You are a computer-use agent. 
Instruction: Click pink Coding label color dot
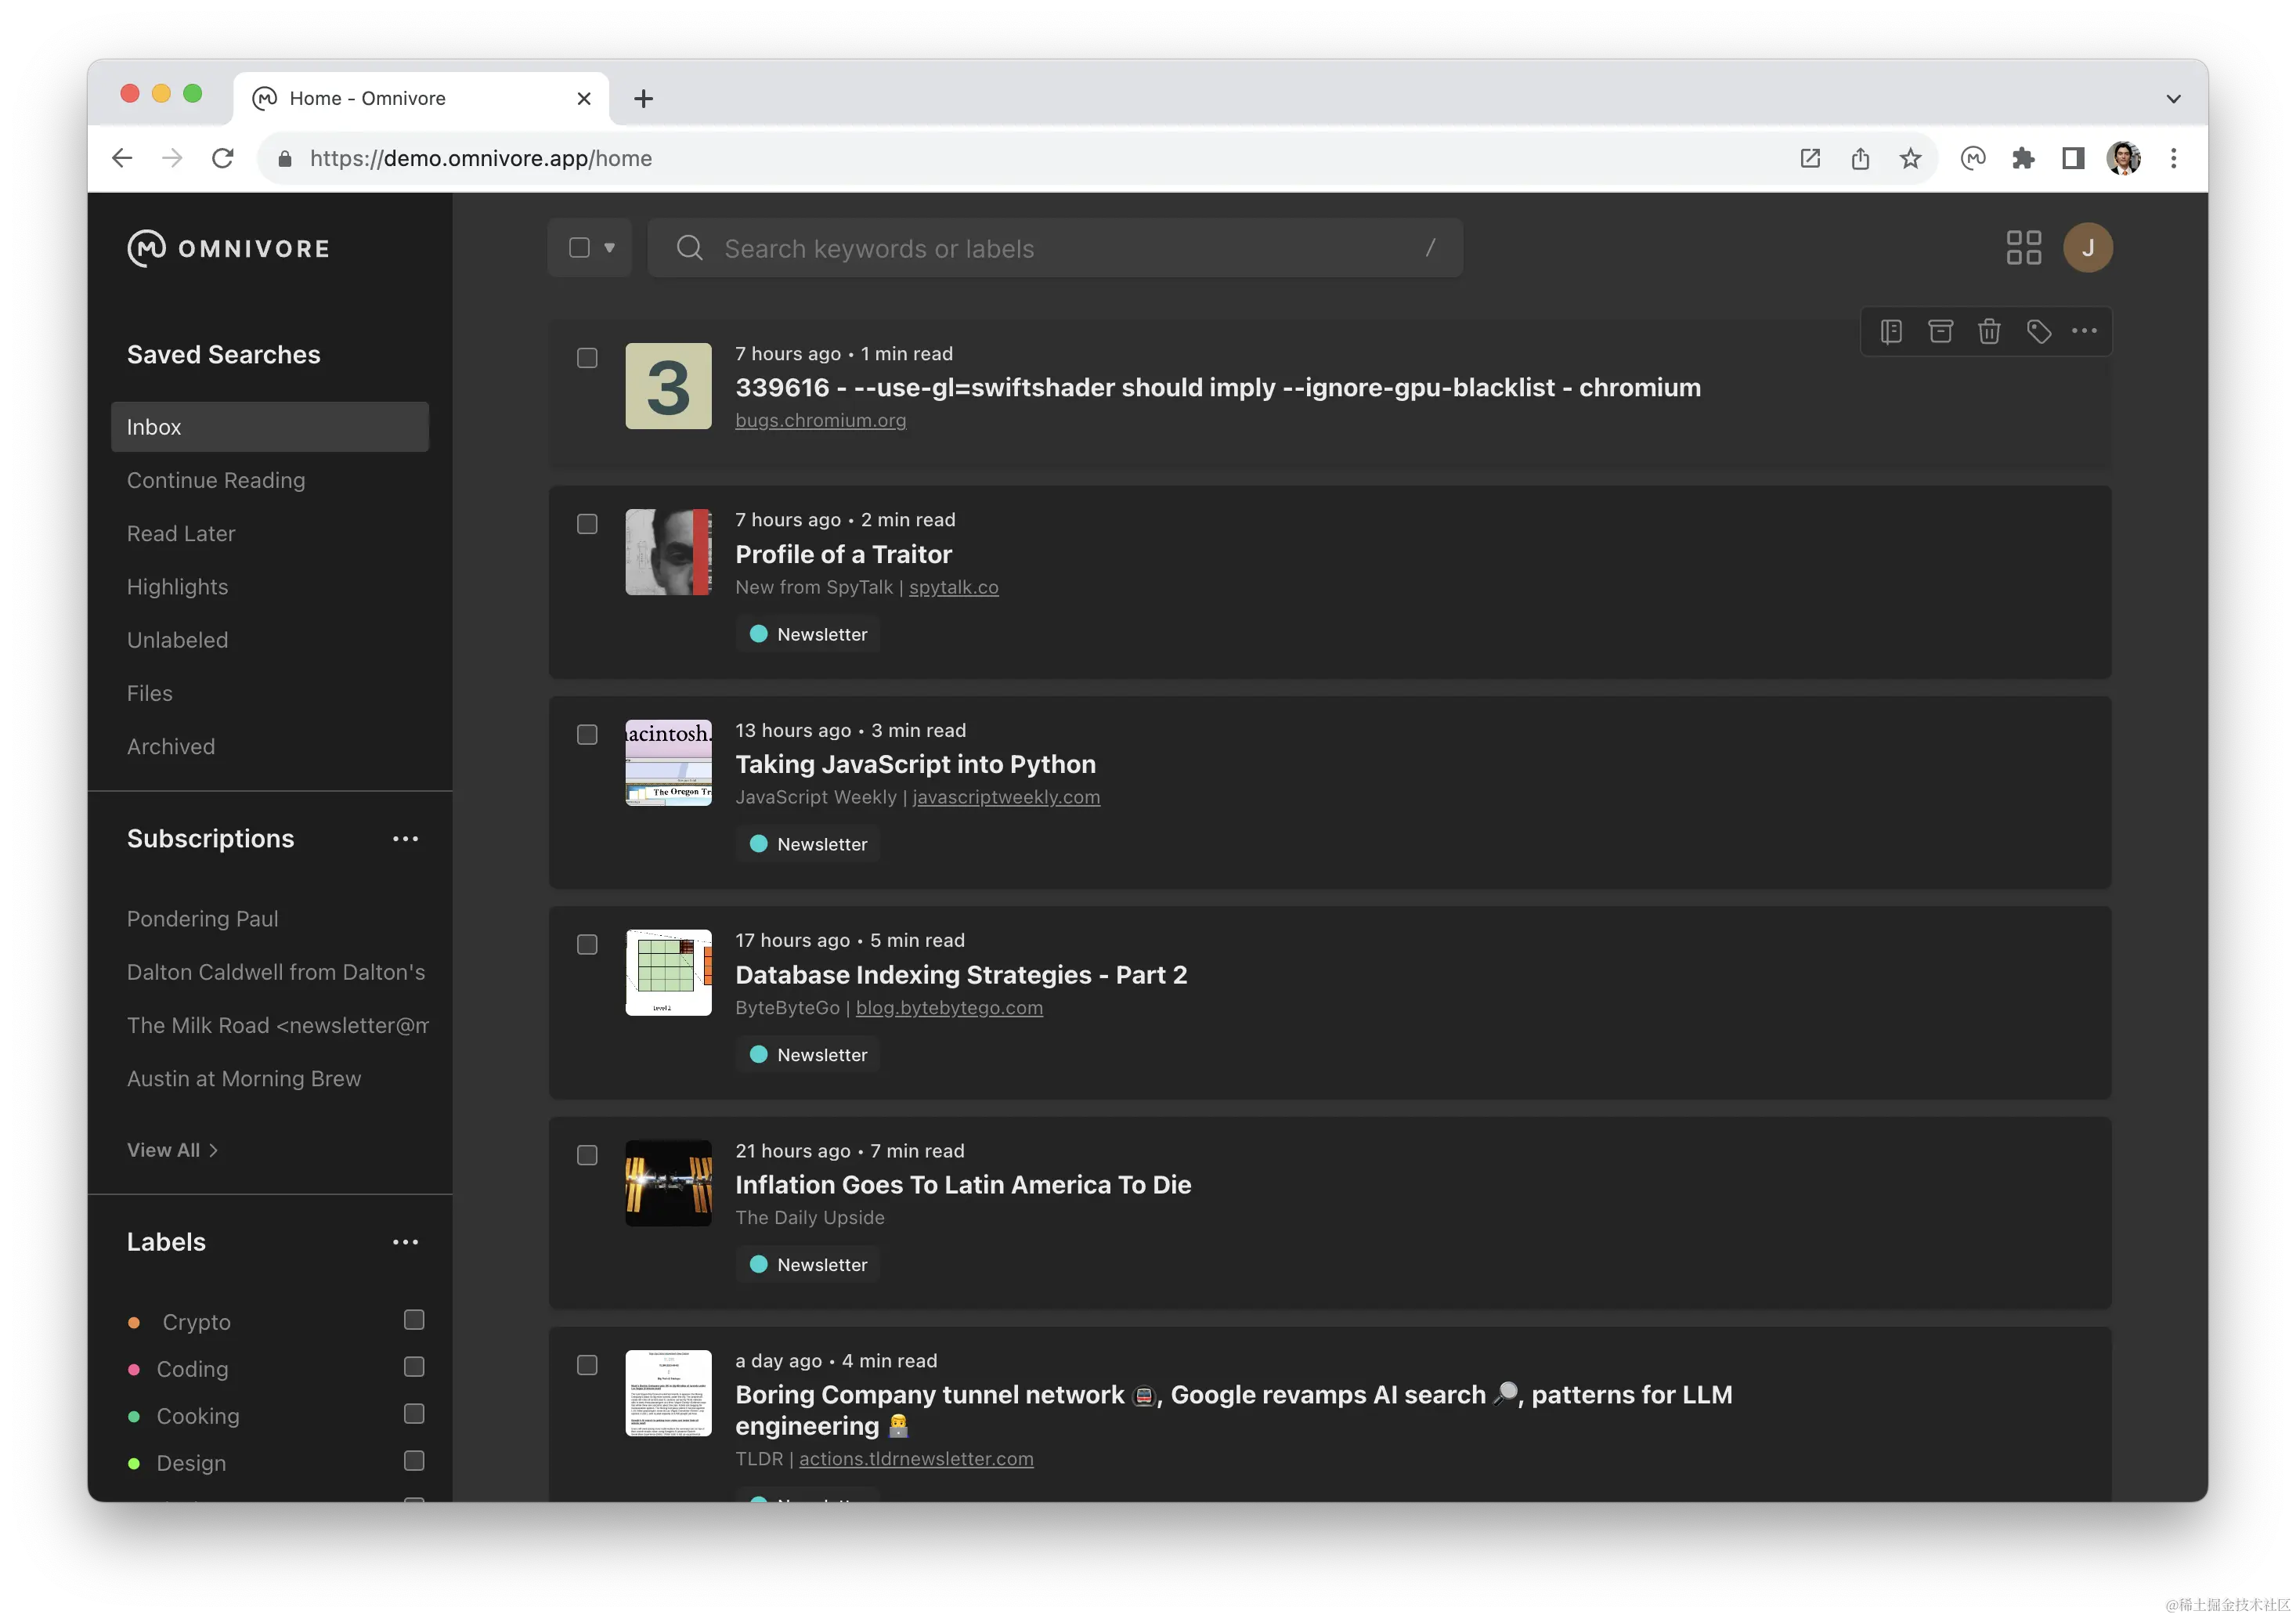[x=134, y=1369]
